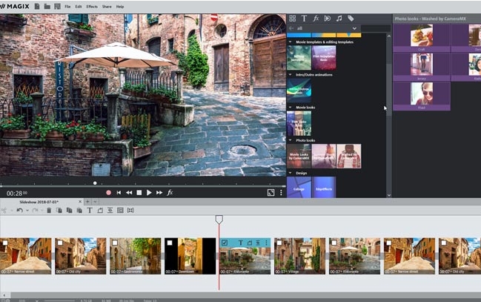The width and height of the screenshot is (481, 302).
Task: Open the music note audio tab
Action: point(339,19)
